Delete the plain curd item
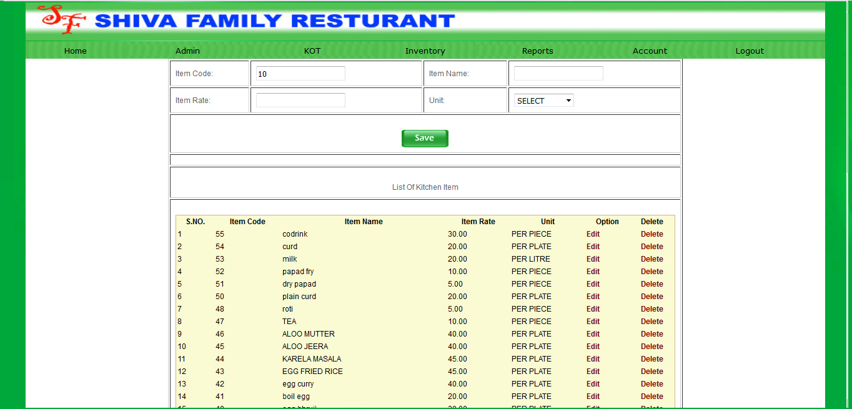The image size is (852, 409). [652, 297]
